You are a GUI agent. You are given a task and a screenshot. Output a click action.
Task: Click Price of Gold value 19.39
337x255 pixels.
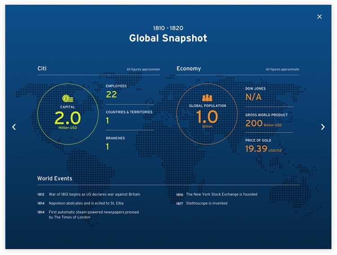click(256, 148)
